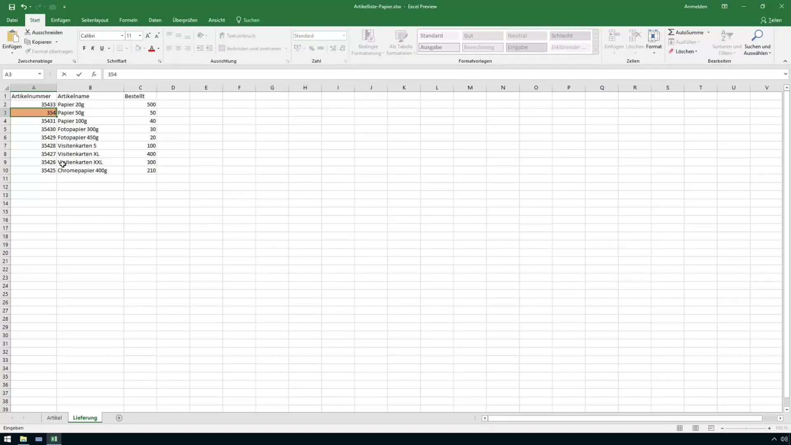
Task: Switch to the Artikel sheet tab
Action: tap(54, 417)
